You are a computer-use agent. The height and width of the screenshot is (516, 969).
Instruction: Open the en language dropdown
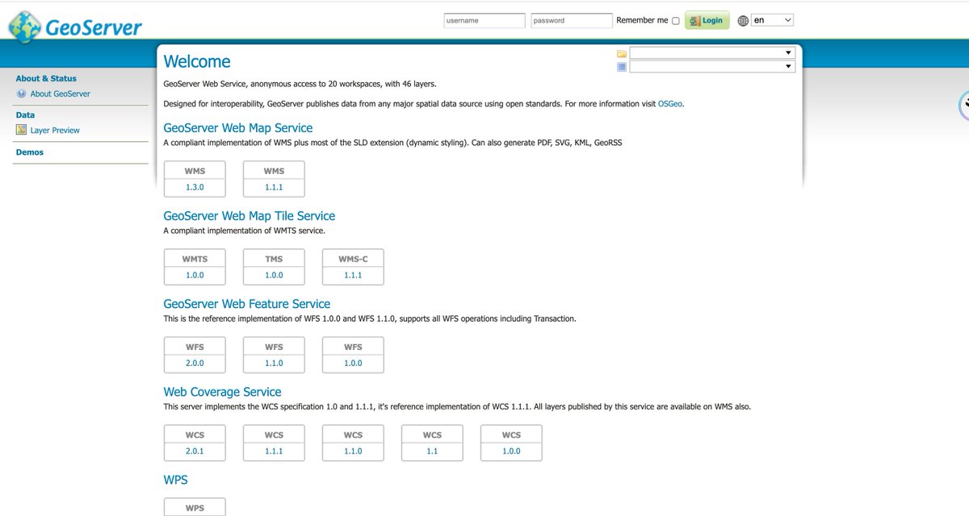tap(773, 20)
